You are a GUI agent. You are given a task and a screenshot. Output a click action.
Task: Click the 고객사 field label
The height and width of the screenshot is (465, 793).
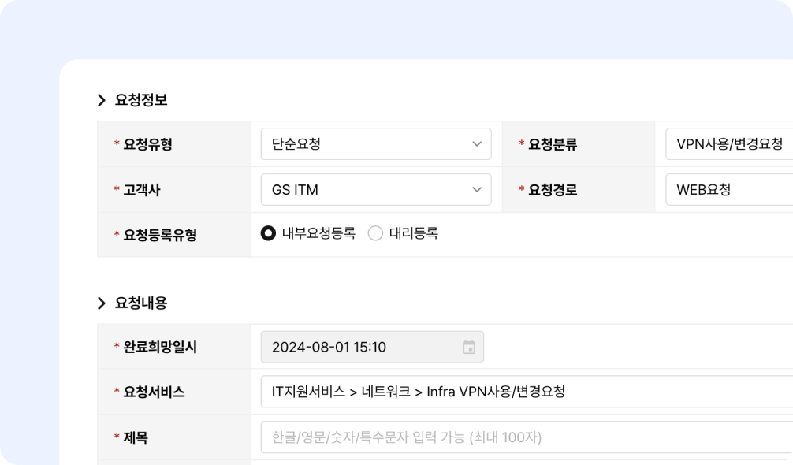pyautogui.click(x=142, y=190)
